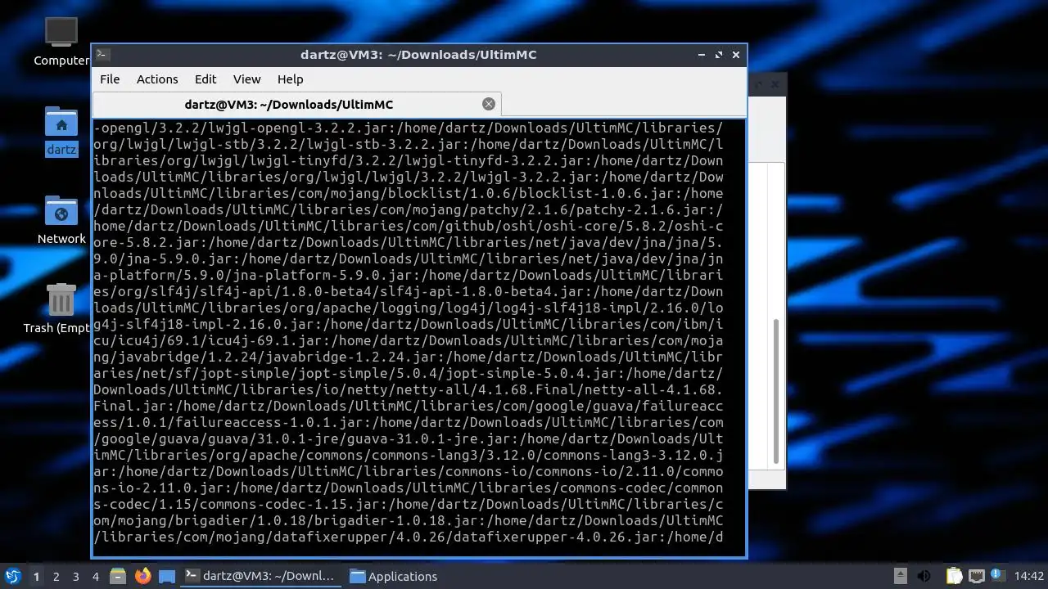Select the Network desktop icon
Viewport: 1048px width, 589px height.
tap(61, 220)
